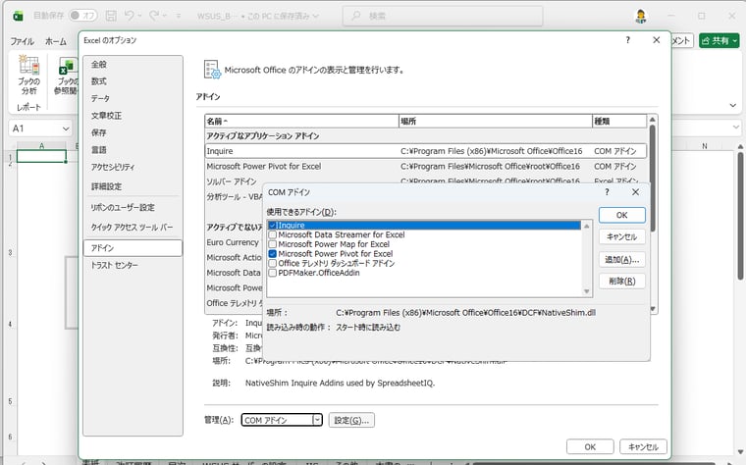
Task: Toggle the 自動保存 (AutoSave) switch
Action: [x=82, y=16]
